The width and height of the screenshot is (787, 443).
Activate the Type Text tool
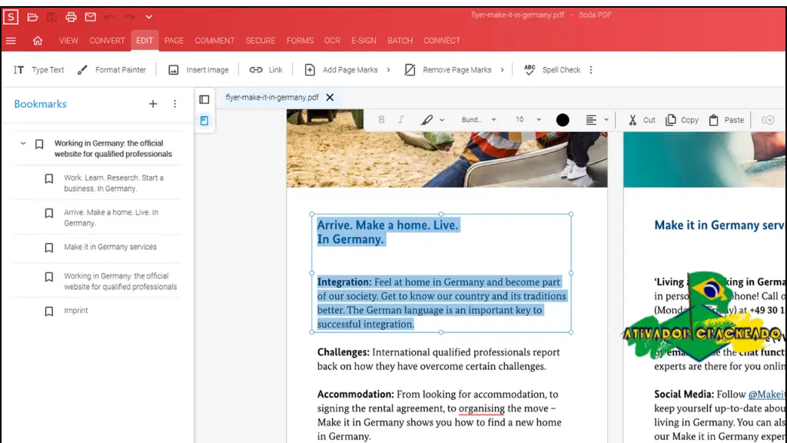coord(38,70)
